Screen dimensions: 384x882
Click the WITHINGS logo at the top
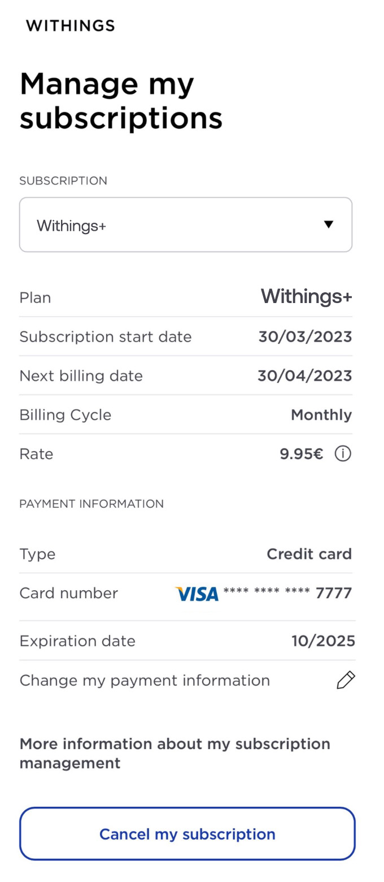[69, 25]
